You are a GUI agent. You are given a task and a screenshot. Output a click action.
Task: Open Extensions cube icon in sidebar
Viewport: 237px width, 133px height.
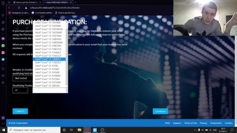[x=3, y=76]
